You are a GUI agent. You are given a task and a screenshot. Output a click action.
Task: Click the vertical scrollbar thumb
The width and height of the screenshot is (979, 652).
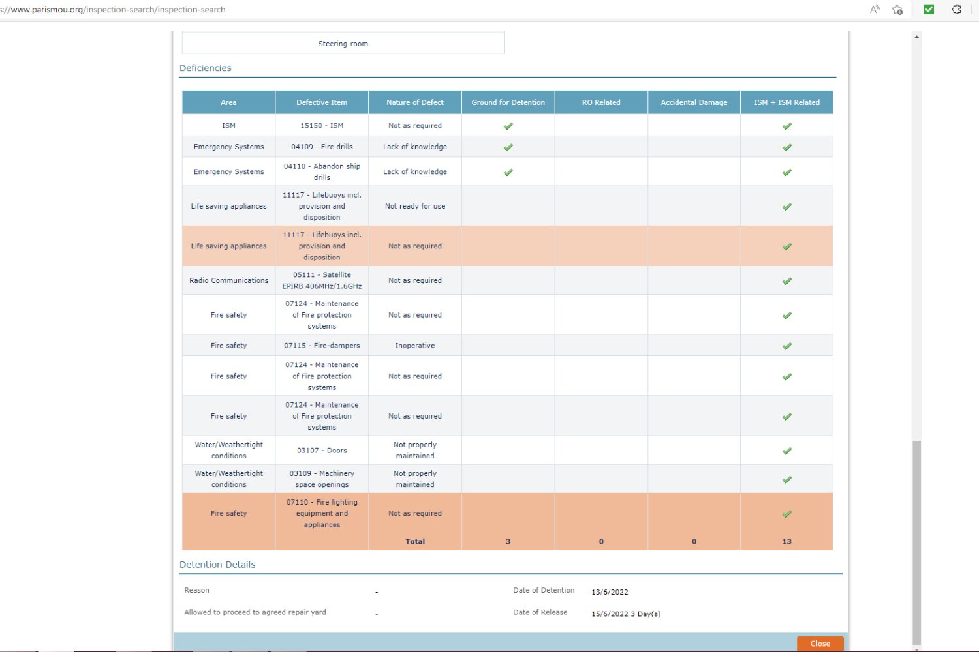click(x=916, y=541)
